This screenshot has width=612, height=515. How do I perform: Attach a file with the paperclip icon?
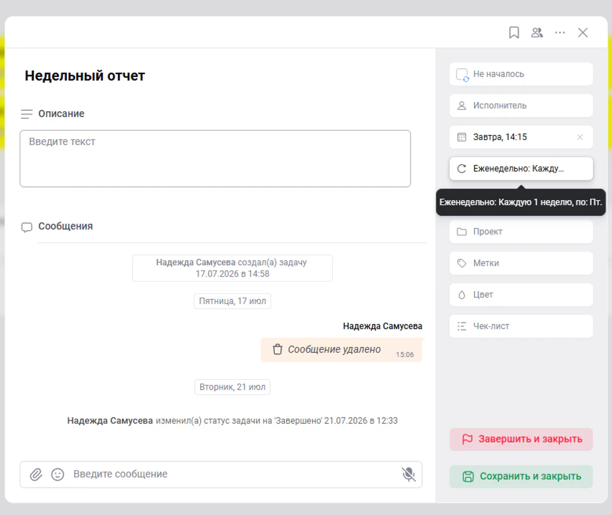[x=36, y=474]
